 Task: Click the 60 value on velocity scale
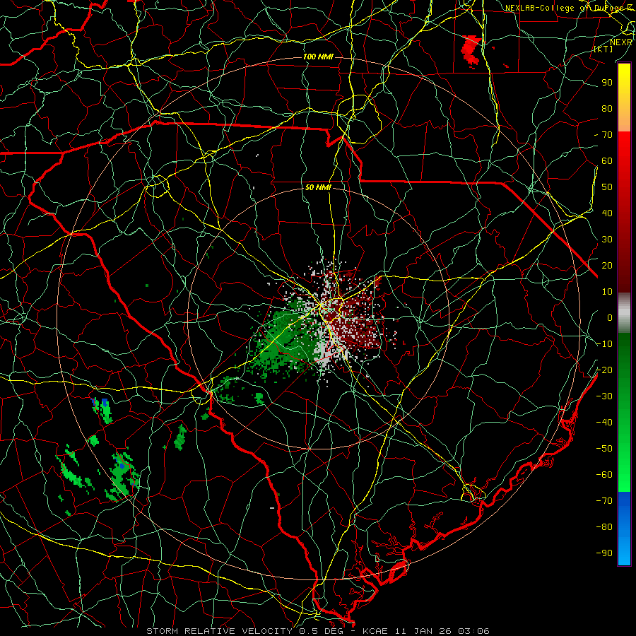[607, 160]
